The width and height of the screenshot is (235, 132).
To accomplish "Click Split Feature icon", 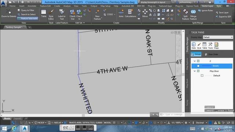I will point(185,15).
